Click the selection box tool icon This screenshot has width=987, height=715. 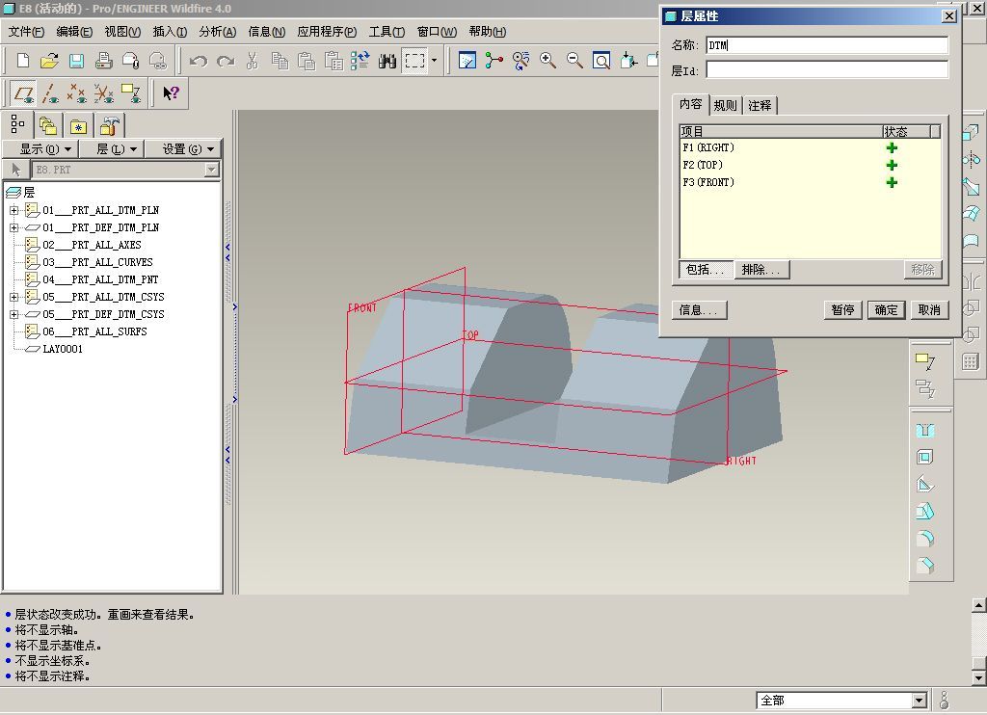point(414,61)
